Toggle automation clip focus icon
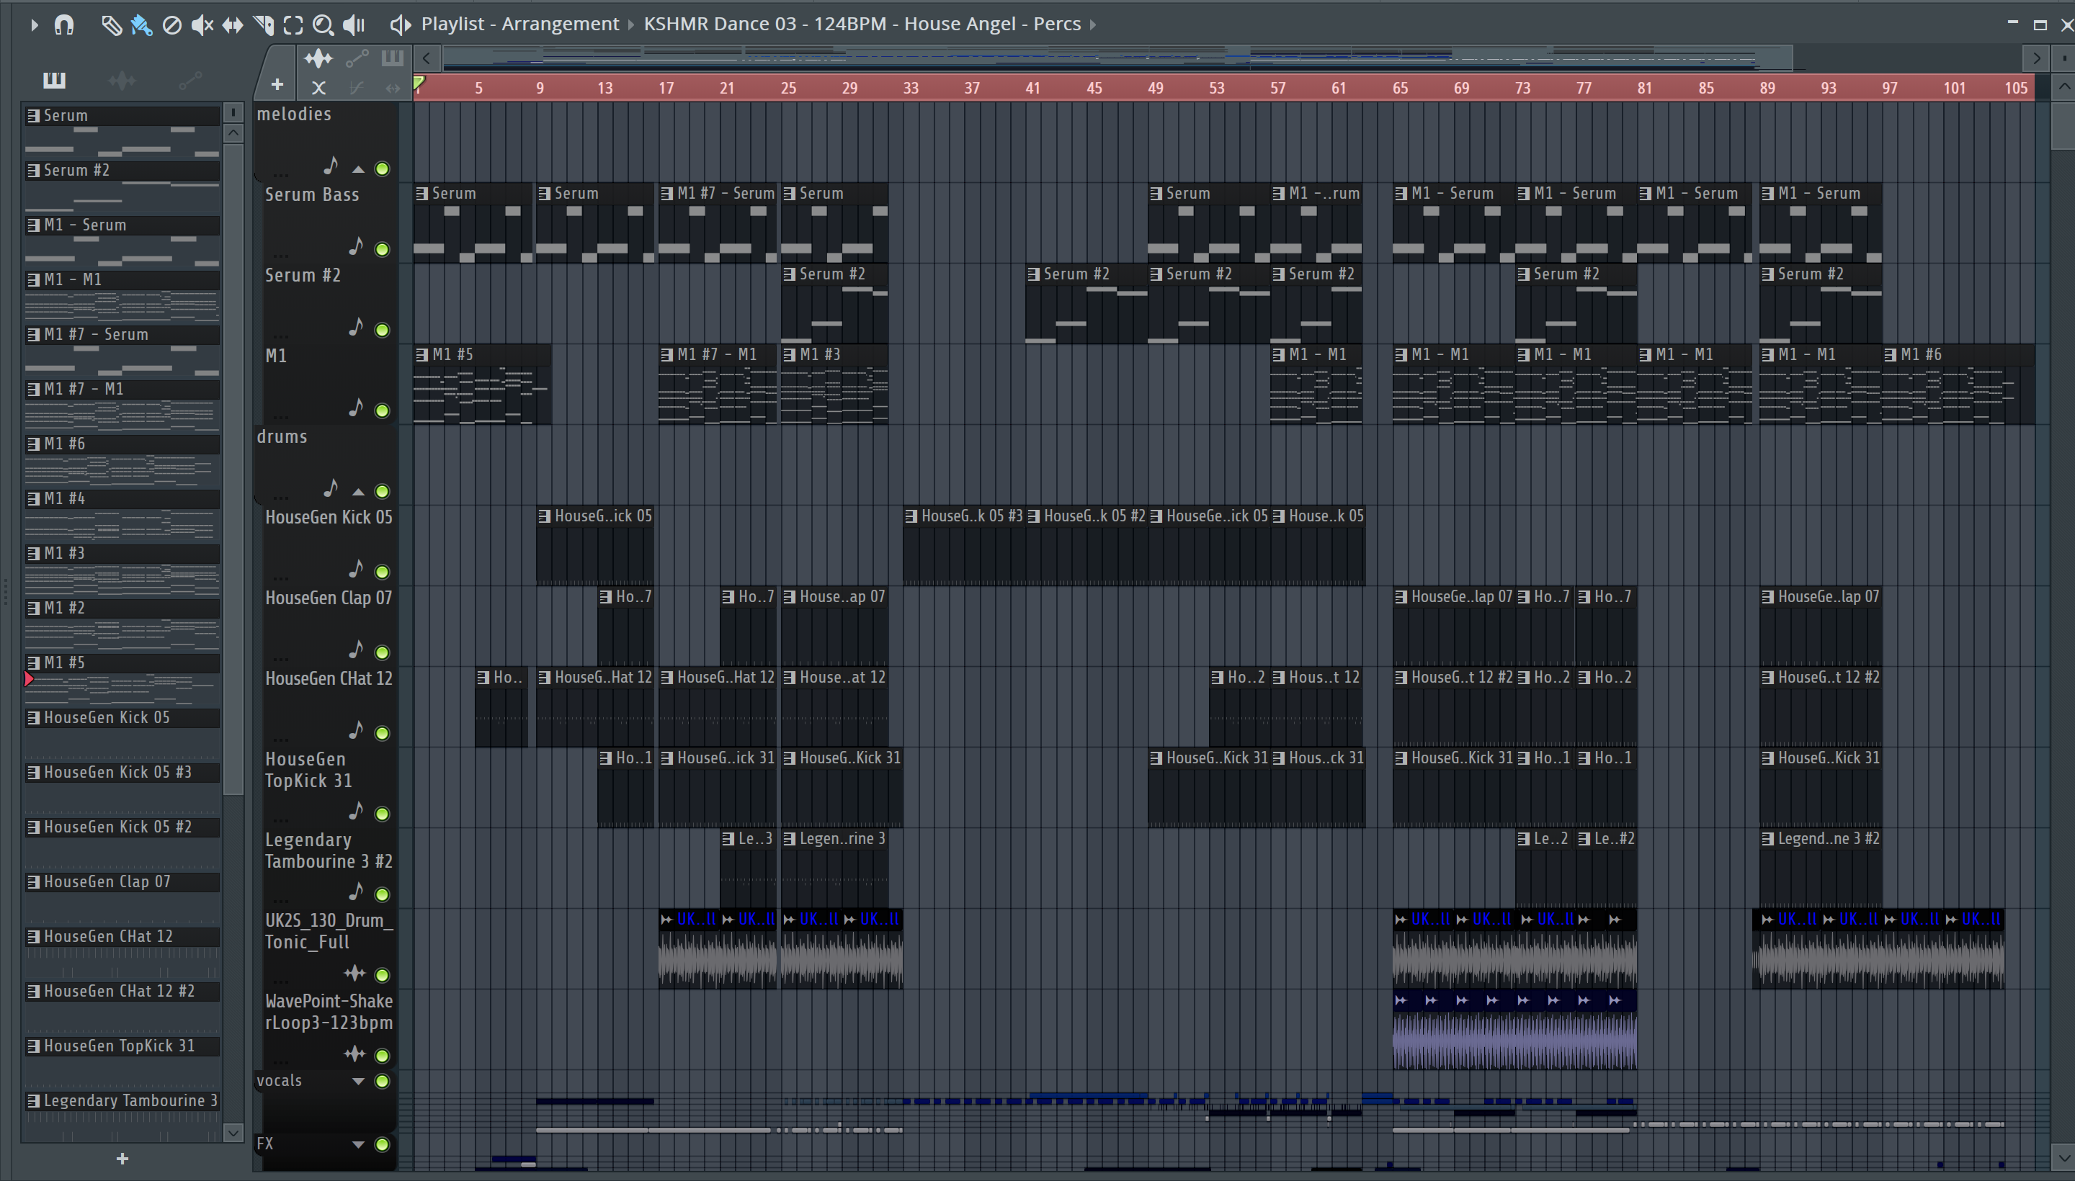Image resolution: width=2075 pixels, height=1181 pixels. coord(356,58)
